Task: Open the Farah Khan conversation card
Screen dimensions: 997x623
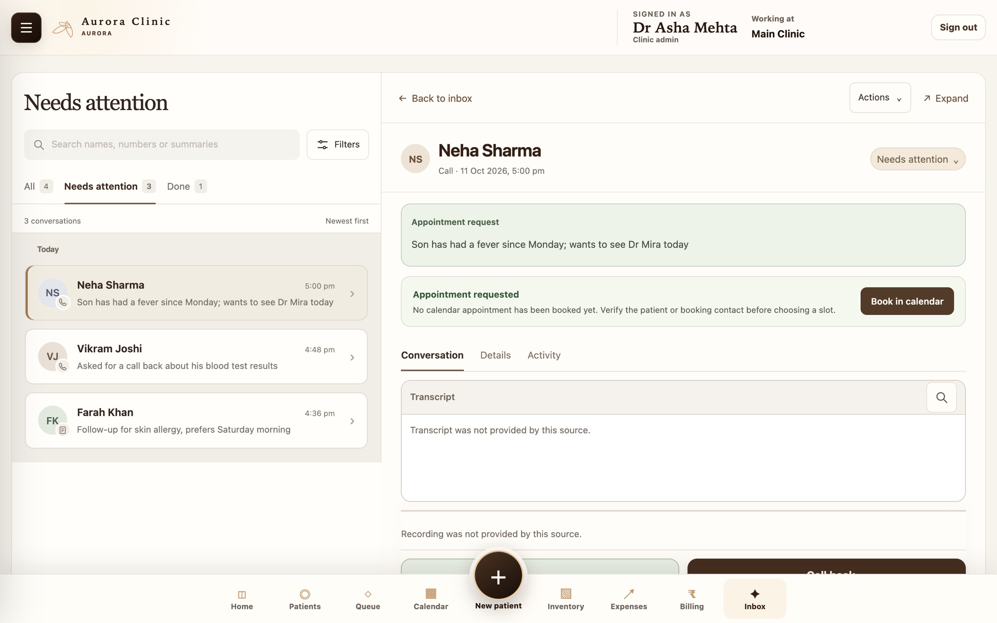Action: 196,421
